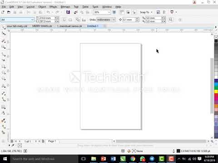This screenshot has width=218, height=163.
Task: Select the Crop tool
Action: click(x=3, y=41)
